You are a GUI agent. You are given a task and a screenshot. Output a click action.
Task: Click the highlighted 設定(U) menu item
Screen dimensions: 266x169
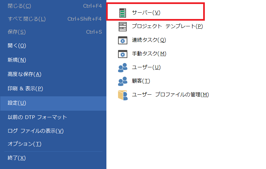pos(17,103)
